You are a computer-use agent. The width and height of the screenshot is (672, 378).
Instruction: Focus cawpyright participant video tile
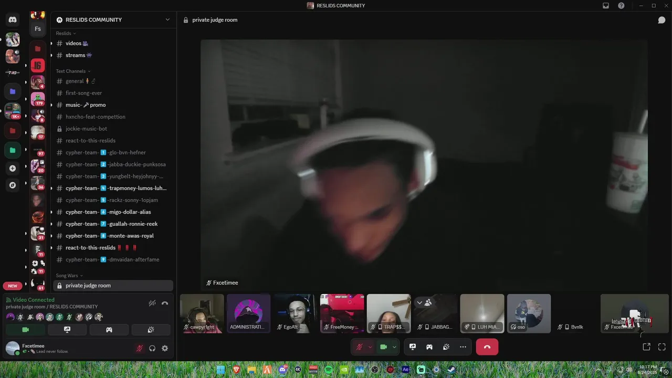pos(202,313)
